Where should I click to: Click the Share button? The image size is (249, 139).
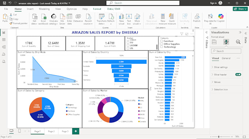[240, 9]
